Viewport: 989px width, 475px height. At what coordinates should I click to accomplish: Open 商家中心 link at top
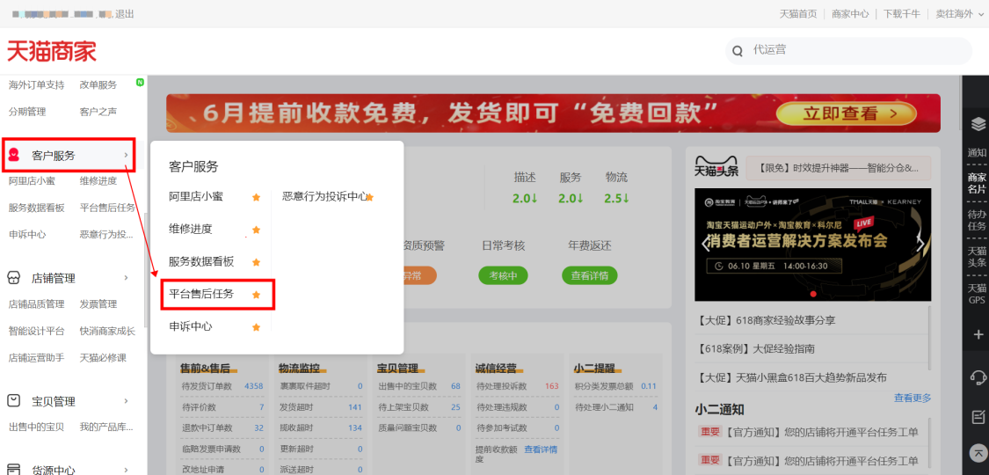849,14
